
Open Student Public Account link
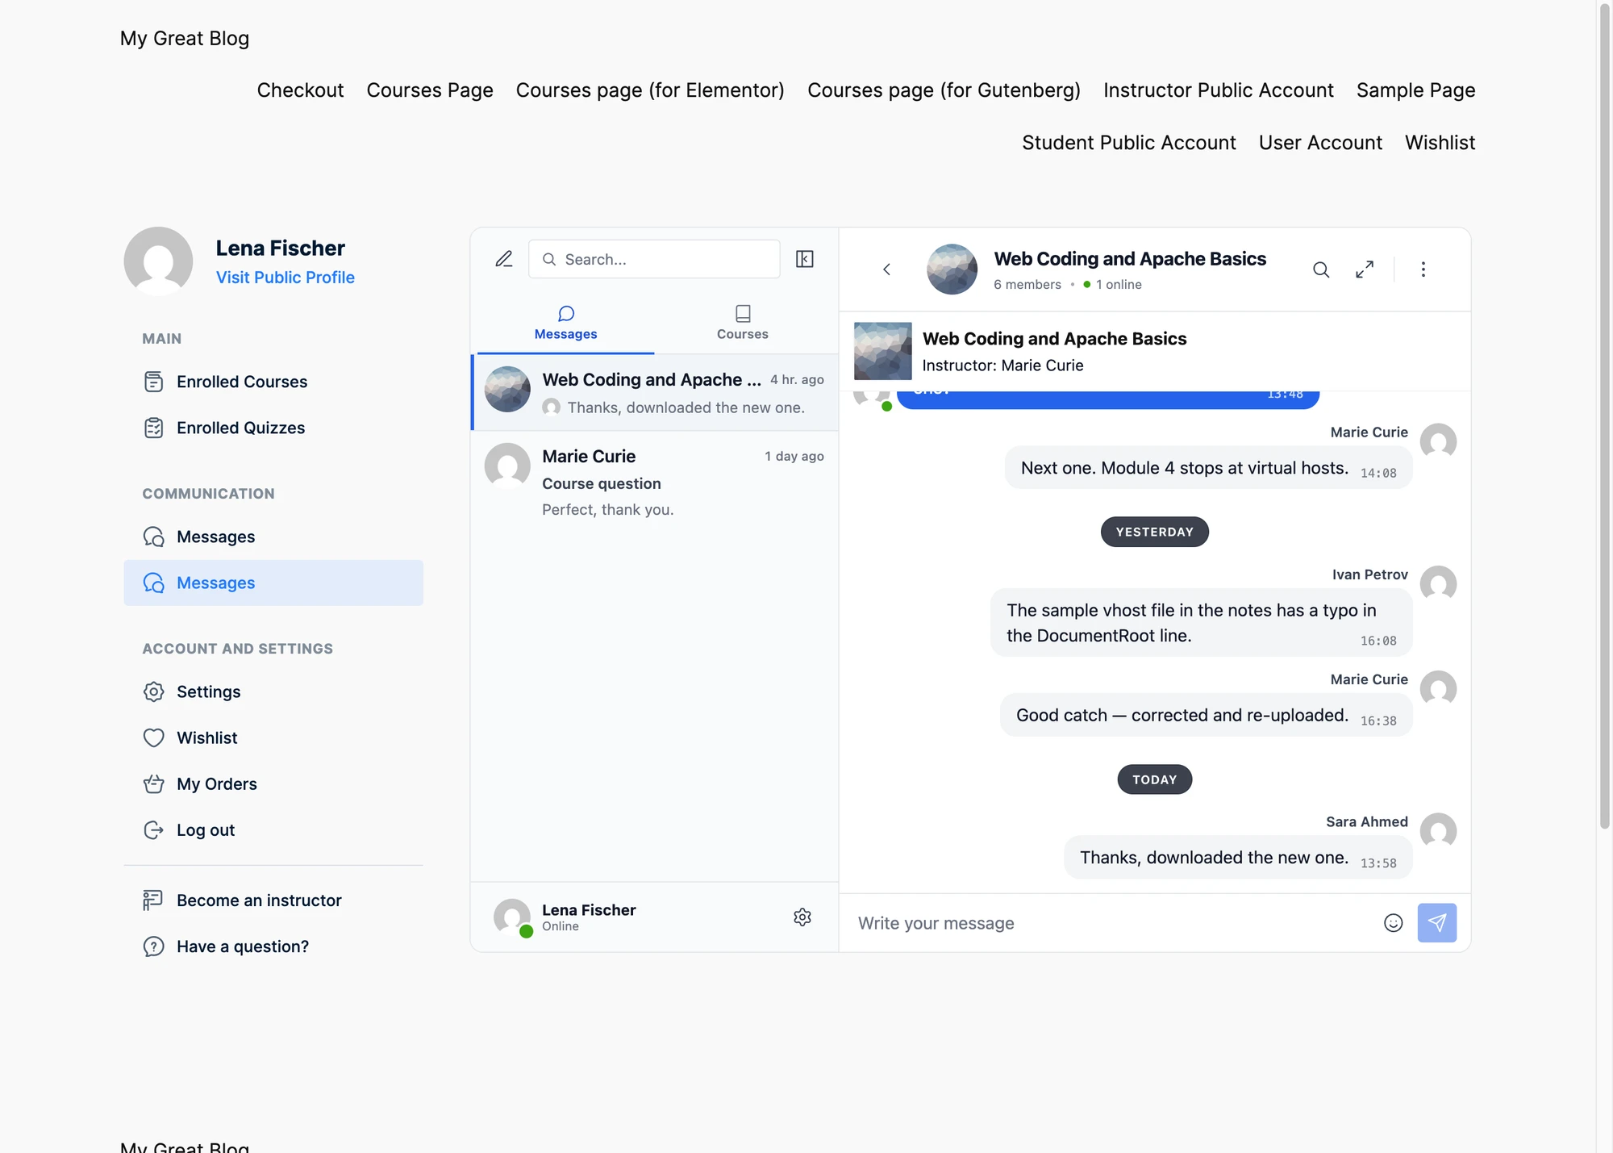pyautogui.click(x=1129, y=143)
